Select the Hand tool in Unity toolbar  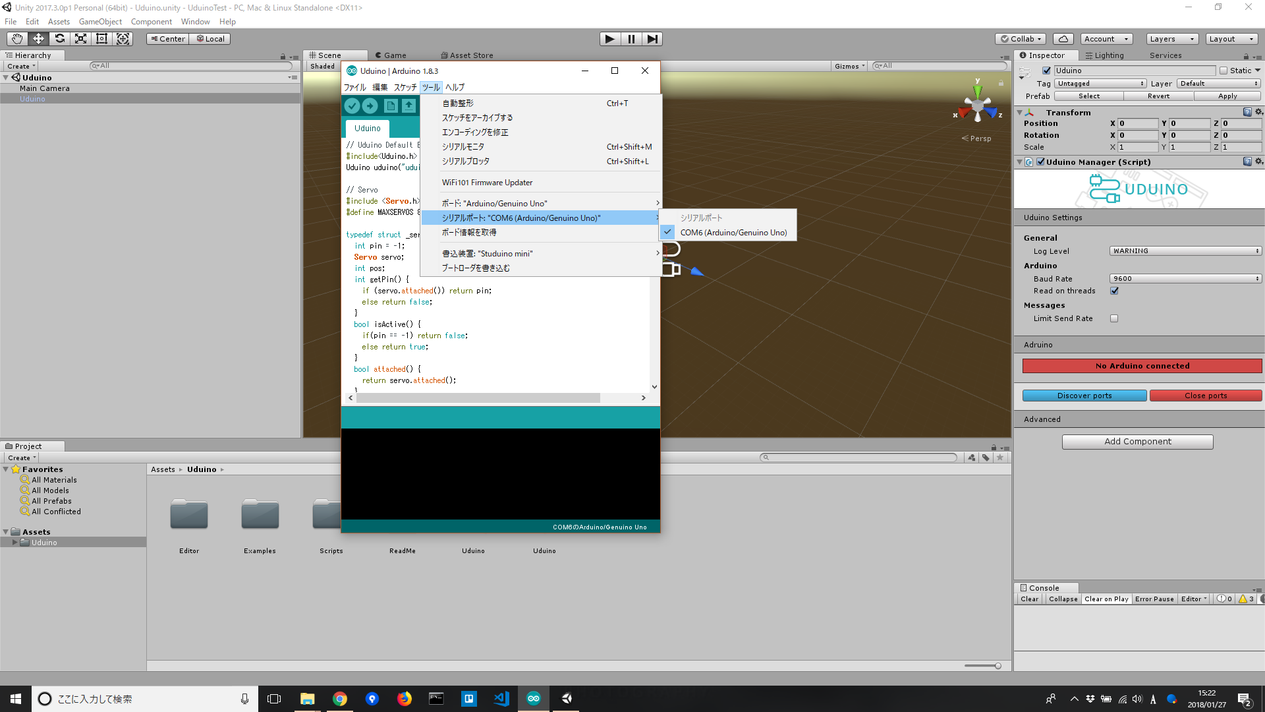click(17, 39)
